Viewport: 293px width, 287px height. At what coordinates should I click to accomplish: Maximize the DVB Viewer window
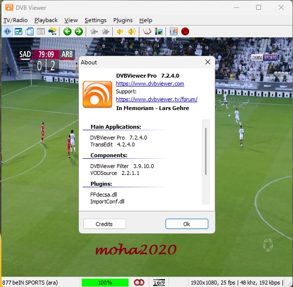pyautogui.click(x=259, y=7)
